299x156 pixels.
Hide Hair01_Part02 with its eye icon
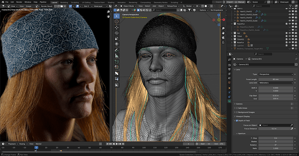289,11
